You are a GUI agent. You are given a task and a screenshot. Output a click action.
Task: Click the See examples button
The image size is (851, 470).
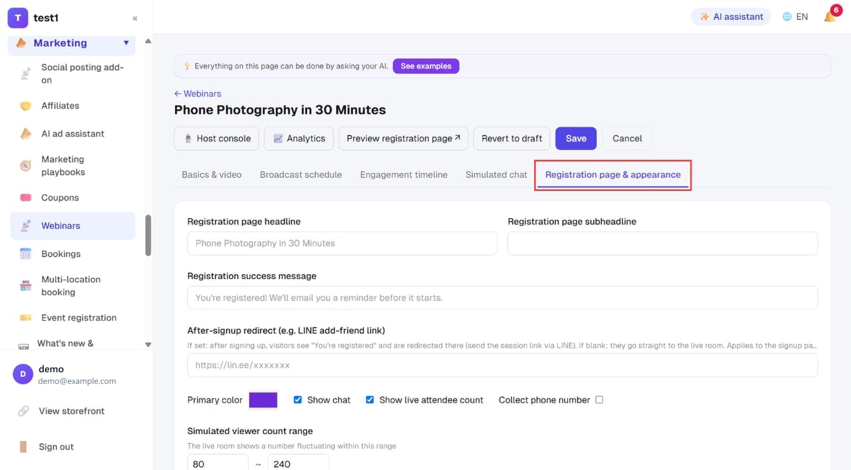pos(426,66)
